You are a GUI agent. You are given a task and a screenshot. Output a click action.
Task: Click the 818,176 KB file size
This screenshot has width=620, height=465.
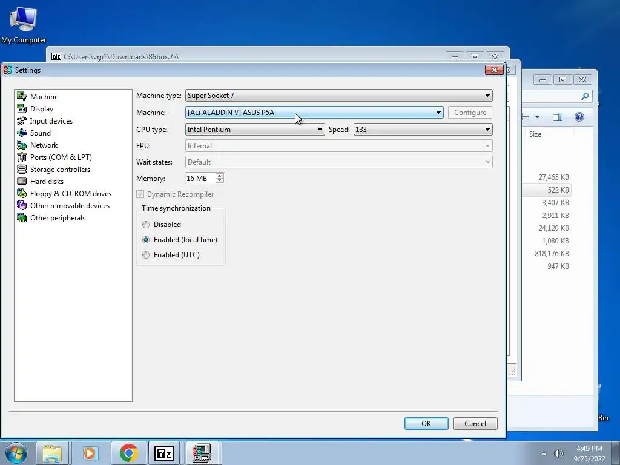552,254
